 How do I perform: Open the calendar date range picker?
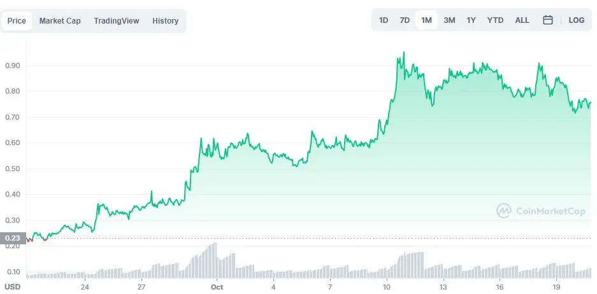click(x=547, y=20)
